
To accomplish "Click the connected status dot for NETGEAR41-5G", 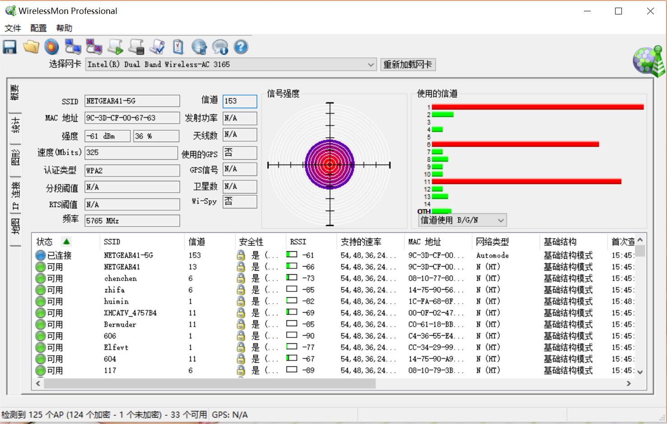I will click(x=40, y=255).
